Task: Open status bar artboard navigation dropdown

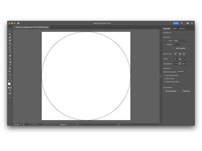Action: pos(43,124)
